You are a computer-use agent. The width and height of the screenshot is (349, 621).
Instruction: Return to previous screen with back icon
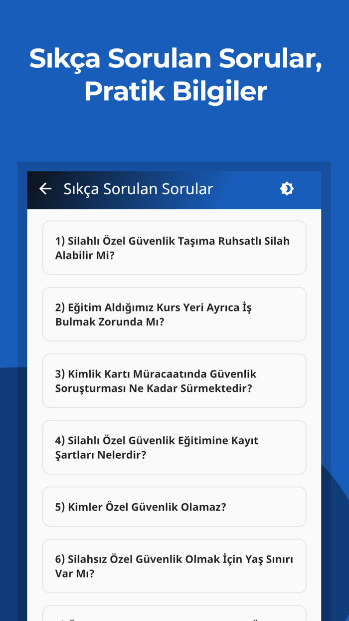[45, 189]
